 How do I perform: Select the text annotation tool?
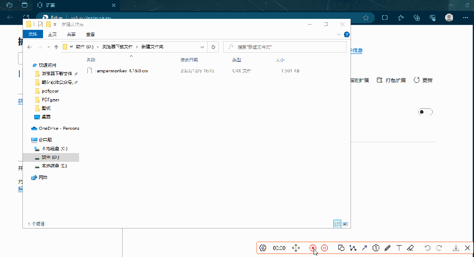[399, 248]
